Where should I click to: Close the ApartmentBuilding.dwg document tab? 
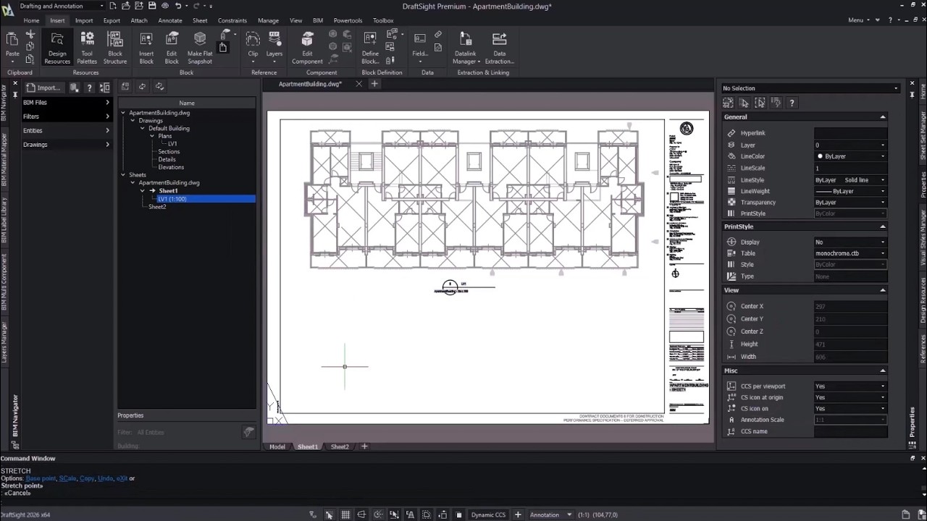358,84
